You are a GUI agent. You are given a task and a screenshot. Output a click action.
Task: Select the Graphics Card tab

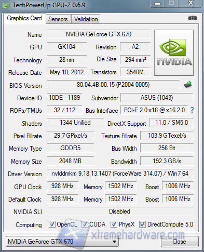[24, 18]
